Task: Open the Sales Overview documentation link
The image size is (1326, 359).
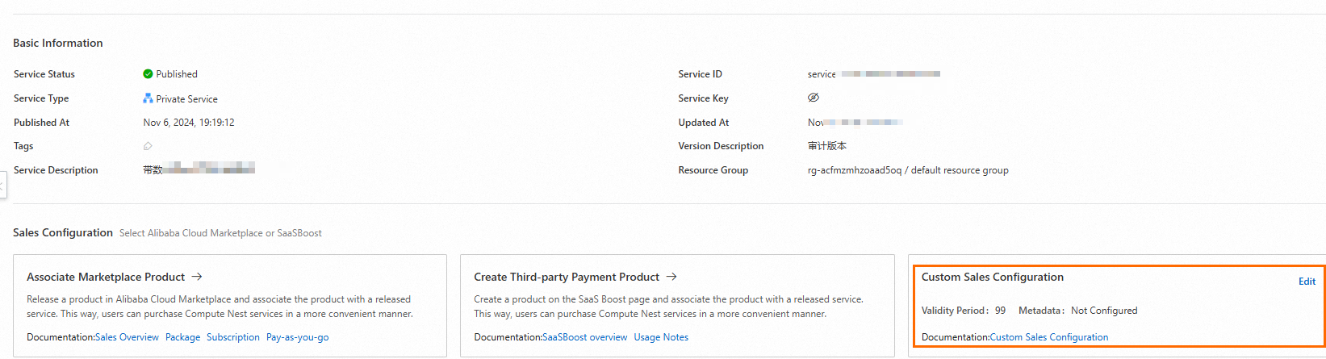Action: [x=127, y=337]
